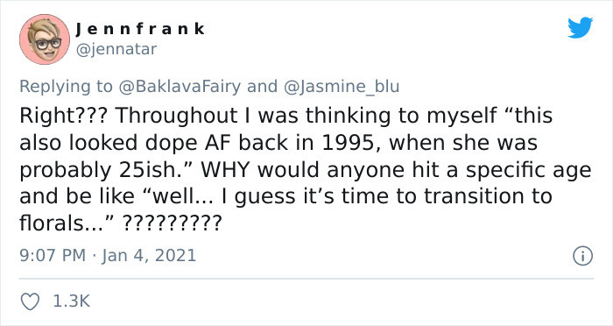Like the tweet with the heart icon
The image size is (613, 326).
tap(30, 301)
